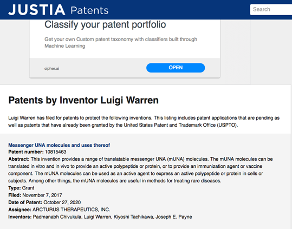Open the Patents section header link
The height and width of the screenshot is (229, 292).
click(89, 10)
